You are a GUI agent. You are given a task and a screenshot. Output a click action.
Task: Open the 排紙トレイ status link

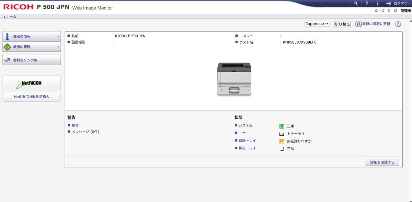(247, 148)
